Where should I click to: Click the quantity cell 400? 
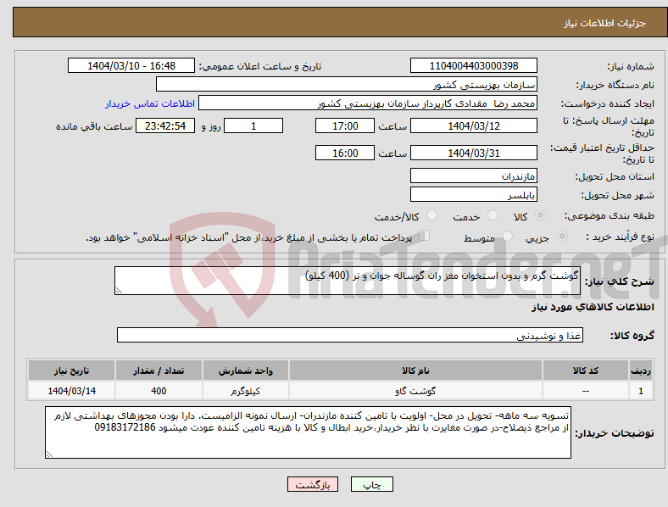coord(158,390)
